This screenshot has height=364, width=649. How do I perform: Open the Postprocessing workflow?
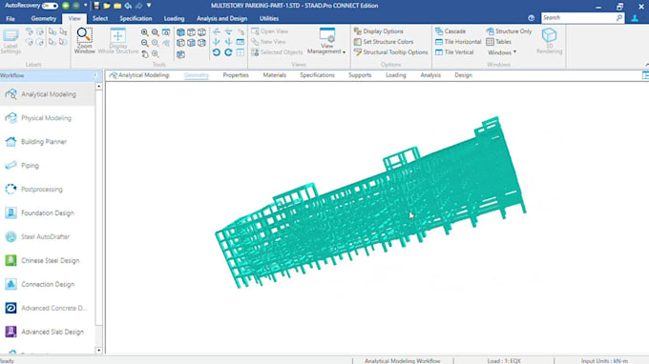(x=48, y=190)
